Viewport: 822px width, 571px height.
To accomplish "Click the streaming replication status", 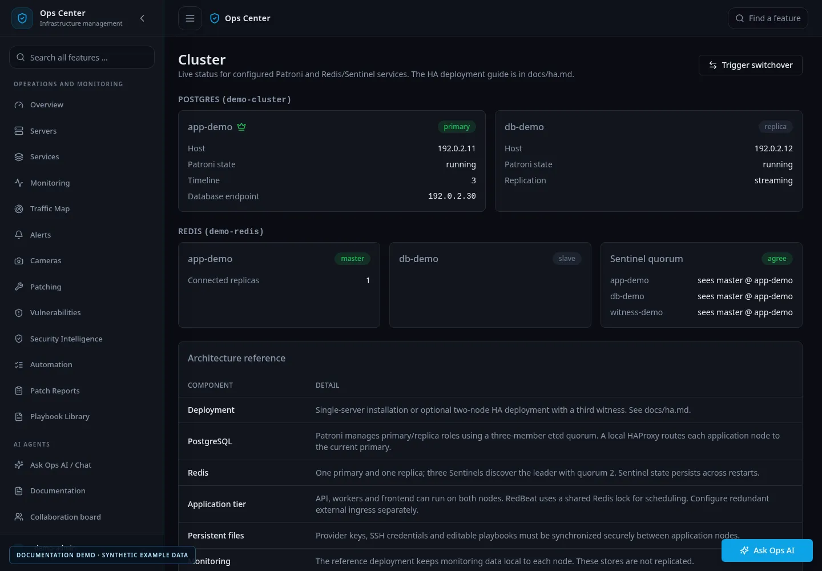I will click(x=773, y=180).
